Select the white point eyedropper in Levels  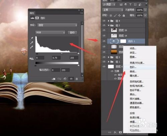click(32, 47)
